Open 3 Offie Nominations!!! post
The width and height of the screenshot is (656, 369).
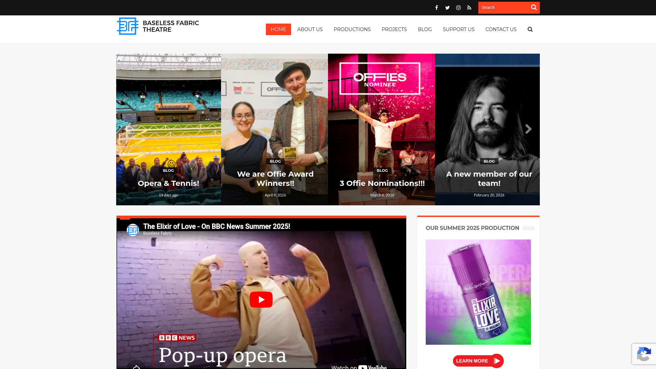(x=382, y=183)
